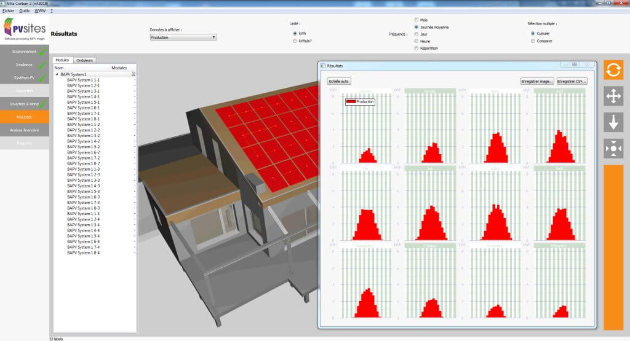Image resolution: width=630 pixels, height=341 pixels.
Task: Click the fit-to-view center icon
Action: pos(613,148)
